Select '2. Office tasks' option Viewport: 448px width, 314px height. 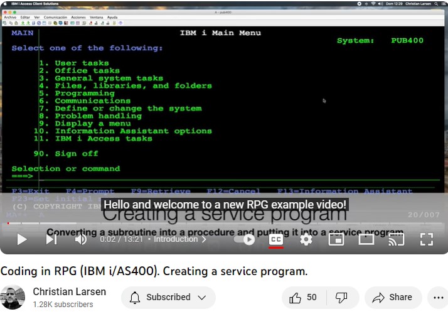(x=79, y=70)
